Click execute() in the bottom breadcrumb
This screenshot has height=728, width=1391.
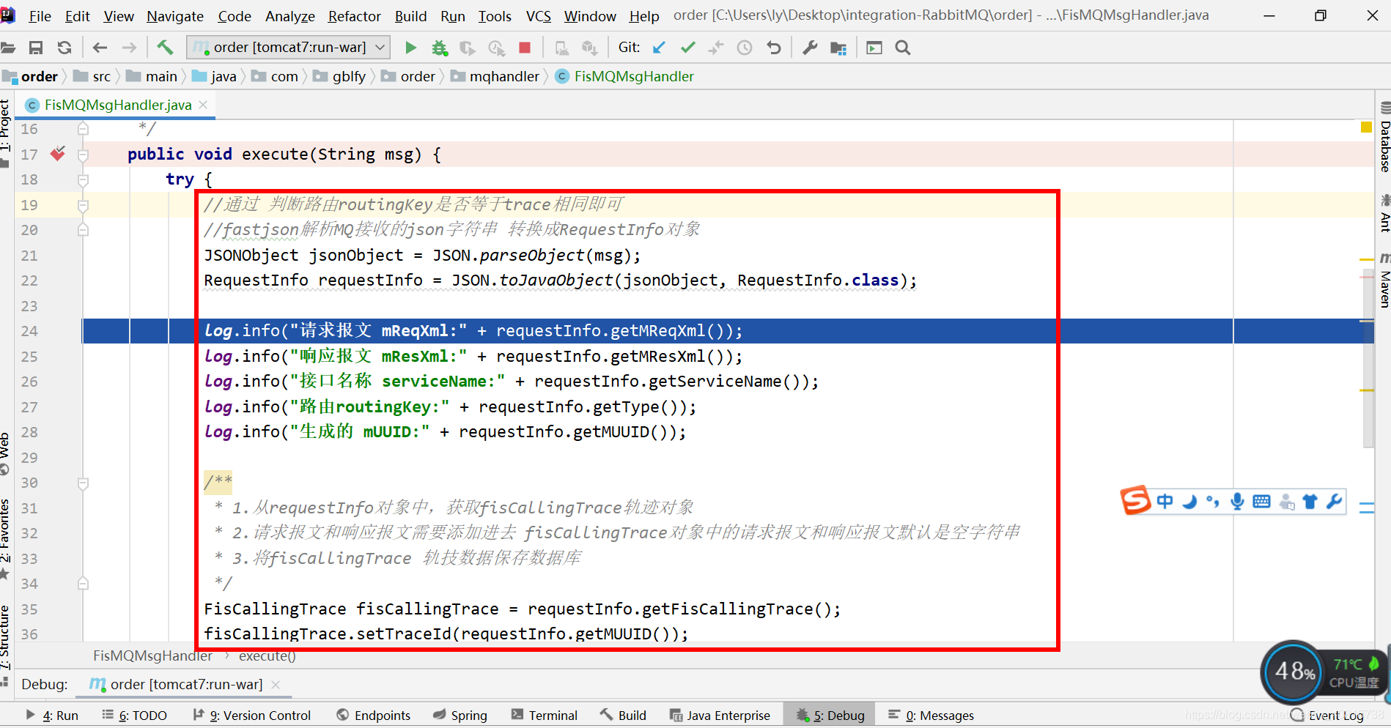267,655
